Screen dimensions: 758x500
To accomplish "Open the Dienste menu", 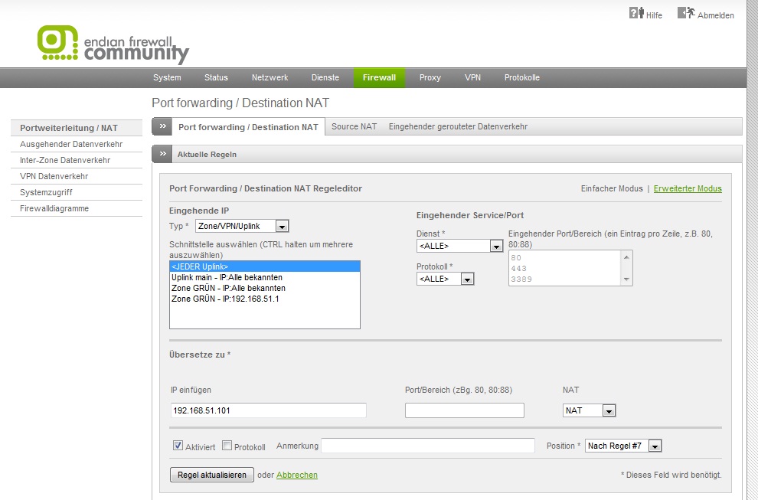I will [325, 77].
